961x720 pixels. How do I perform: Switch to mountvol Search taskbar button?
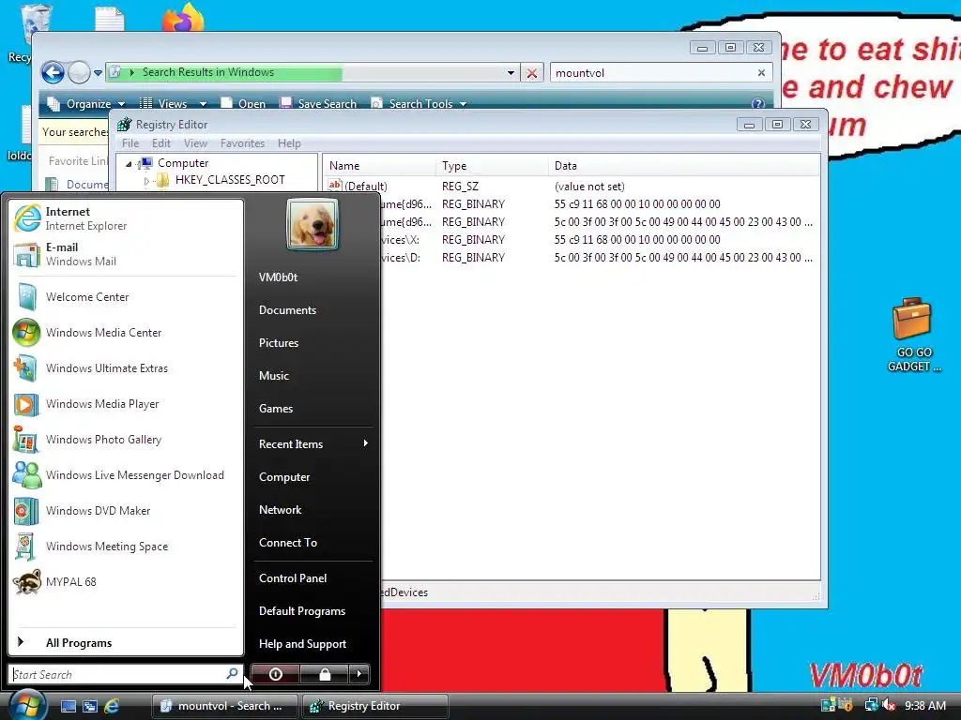pyautogui.click(x=224, y=706)
